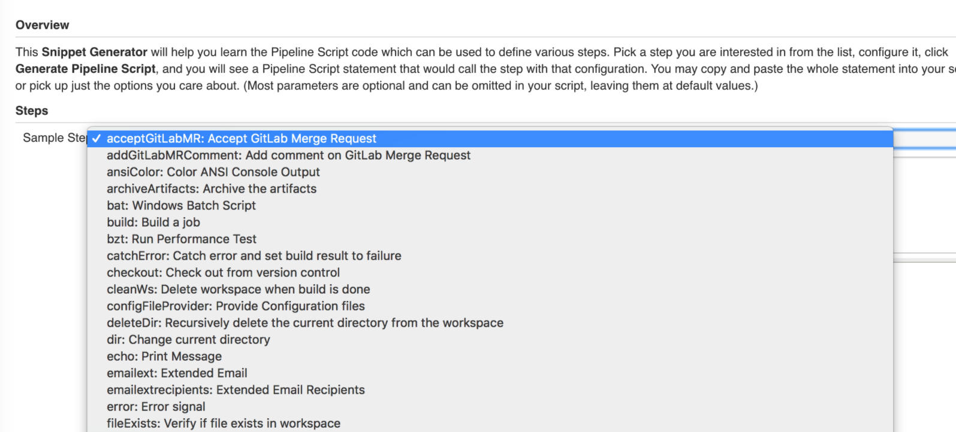Choose echo: Print Message
Image resolution: width=956 pixels, height=432 pixels.
pyautogui.click(x=164, y=357)
